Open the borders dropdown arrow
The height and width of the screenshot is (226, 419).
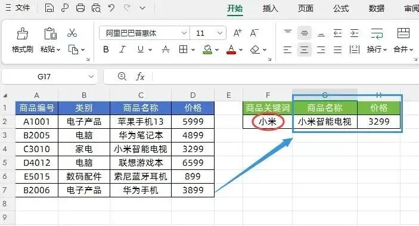click(x=193, y=49)
